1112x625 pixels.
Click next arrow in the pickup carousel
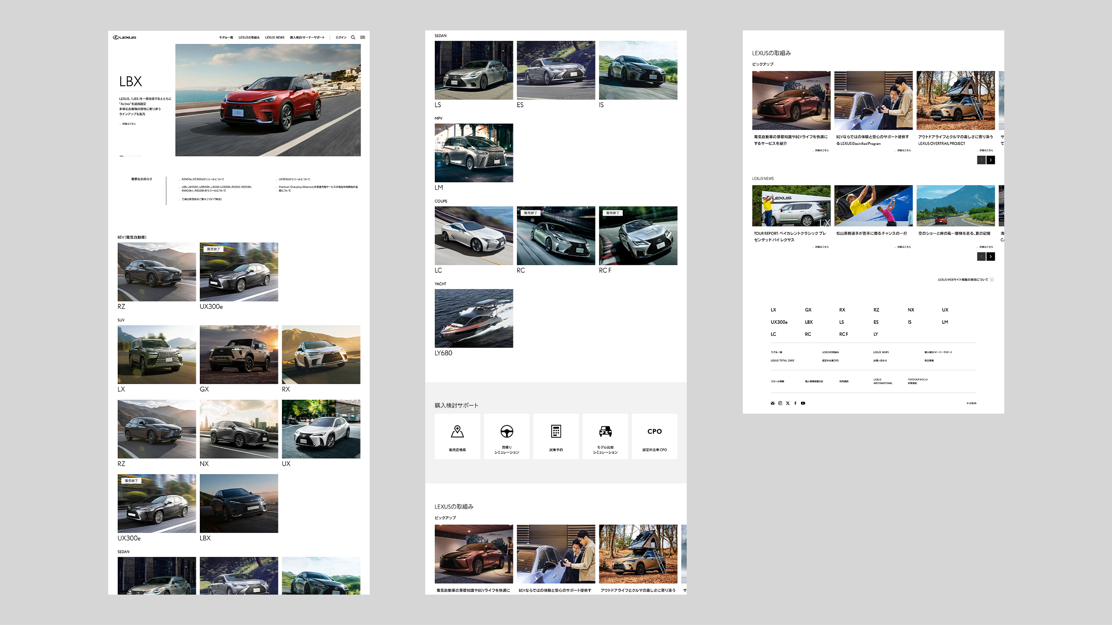(991, 160)
